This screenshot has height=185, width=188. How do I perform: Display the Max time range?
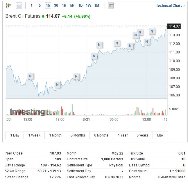[160, 135]
